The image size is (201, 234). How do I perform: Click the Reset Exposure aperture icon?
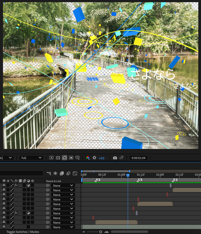tap(94, 158)
